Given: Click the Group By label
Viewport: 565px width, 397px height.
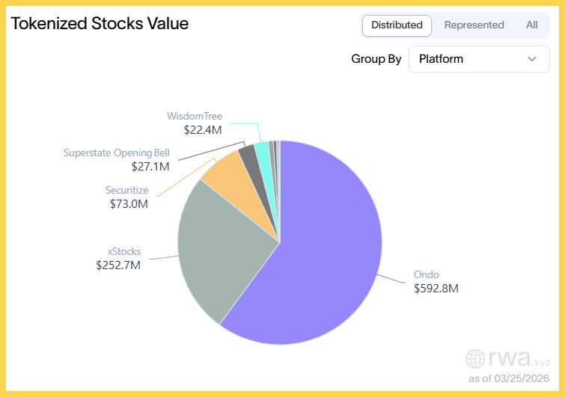Looking at the screenshot, I should pos(376,59).
